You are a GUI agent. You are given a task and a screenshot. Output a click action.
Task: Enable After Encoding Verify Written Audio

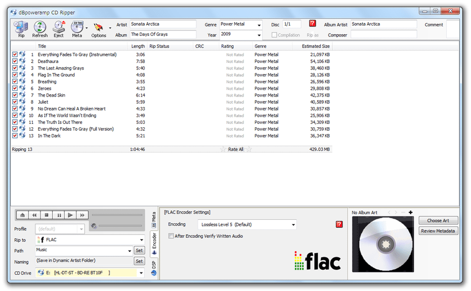click(x=171, y=236)
